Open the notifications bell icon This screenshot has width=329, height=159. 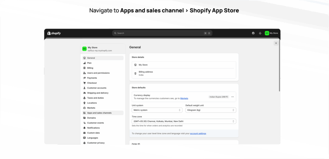(260, 33)
